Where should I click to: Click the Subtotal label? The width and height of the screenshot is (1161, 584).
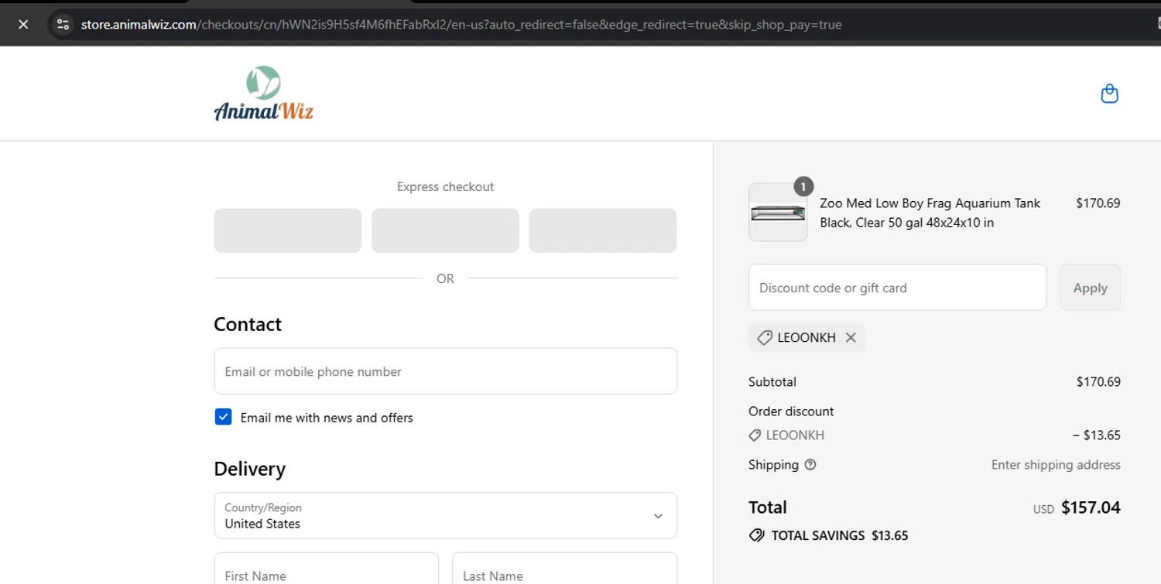772,382
